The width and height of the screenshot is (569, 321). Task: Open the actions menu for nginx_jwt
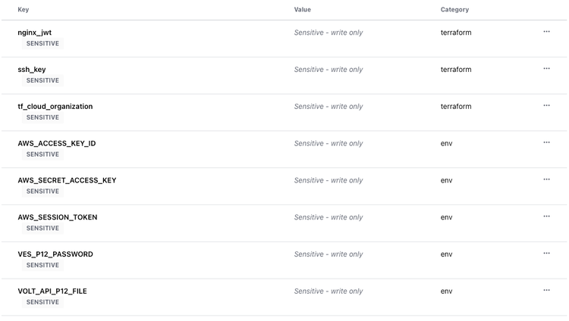tap(546, 32)
